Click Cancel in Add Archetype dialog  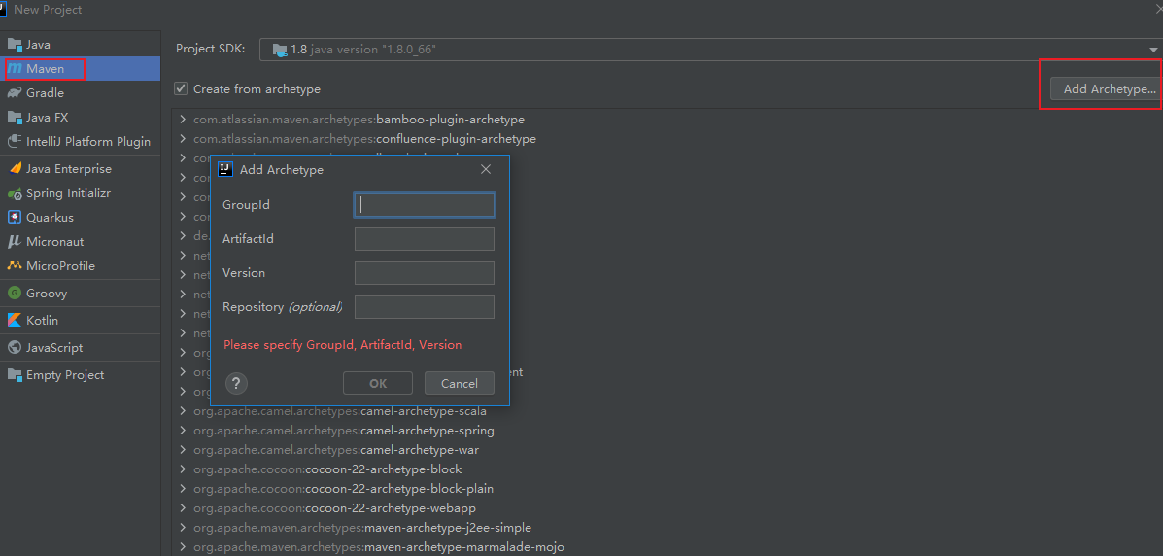pyautogui.click(x=460, y=383)
